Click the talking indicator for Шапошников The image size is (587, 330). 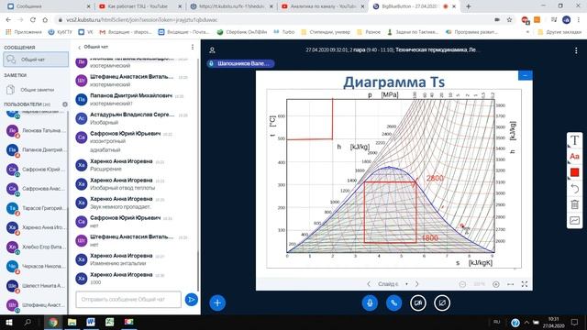point(240,63)
